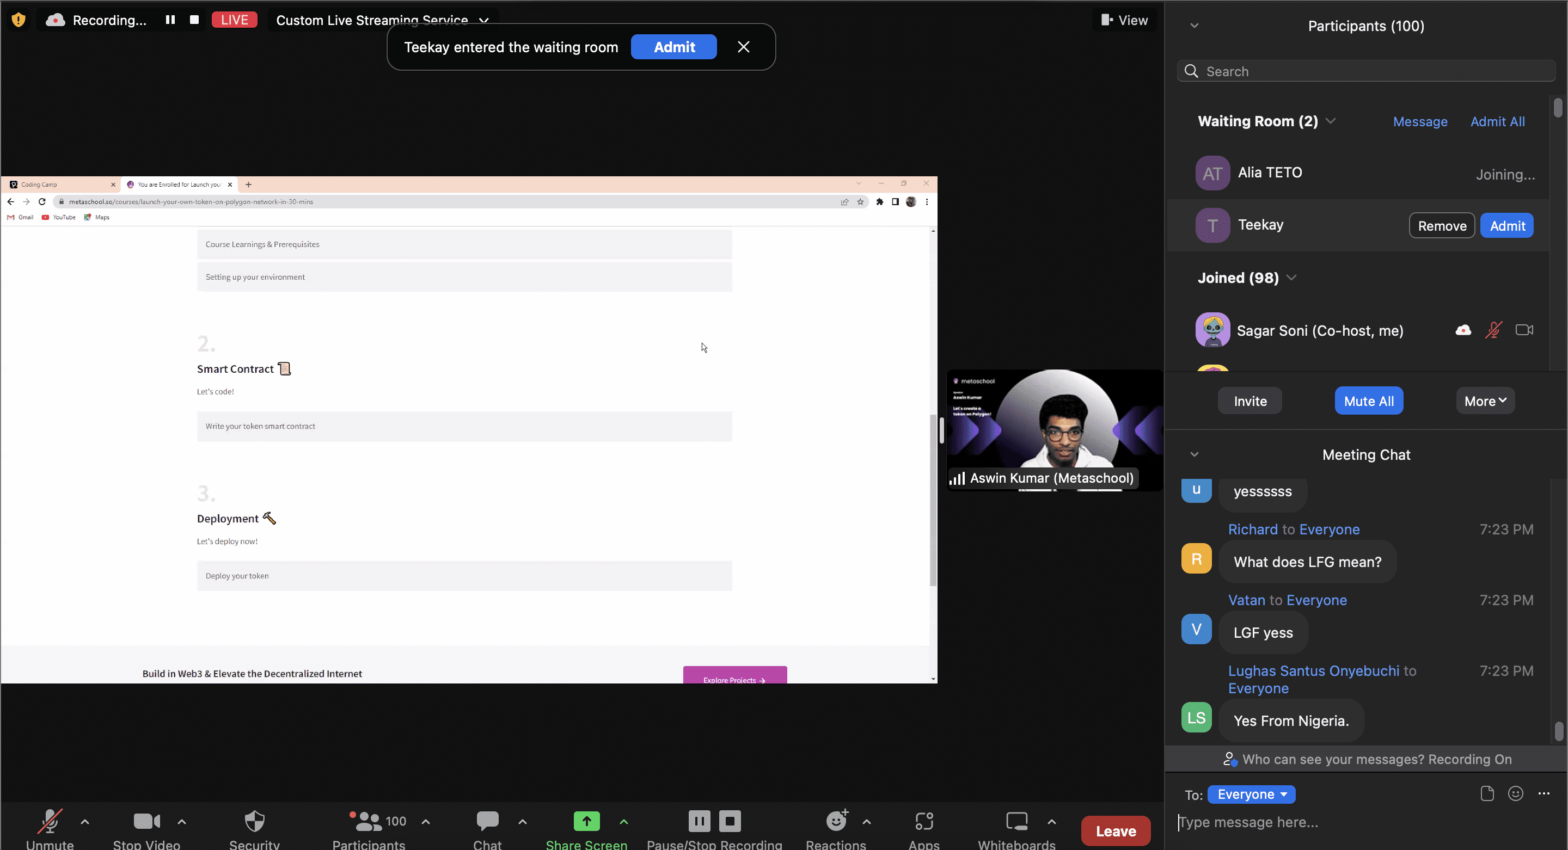
Task: Pause the recording from the top bar
Action: click(170, 20)
